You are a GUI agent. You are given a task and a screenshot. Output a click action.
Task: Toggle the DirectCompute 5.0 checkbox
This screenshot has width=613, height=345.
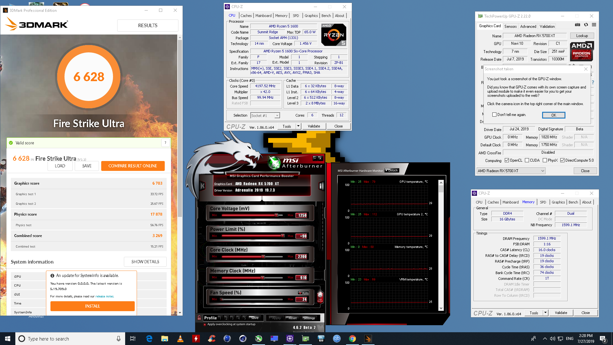(x=562, y=160)
